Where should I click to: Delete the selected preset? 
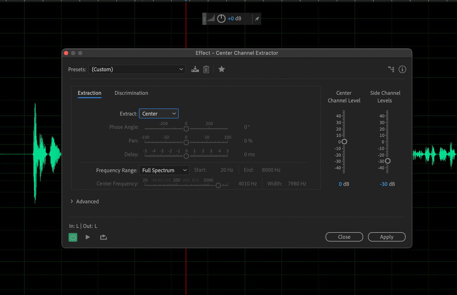206,69
